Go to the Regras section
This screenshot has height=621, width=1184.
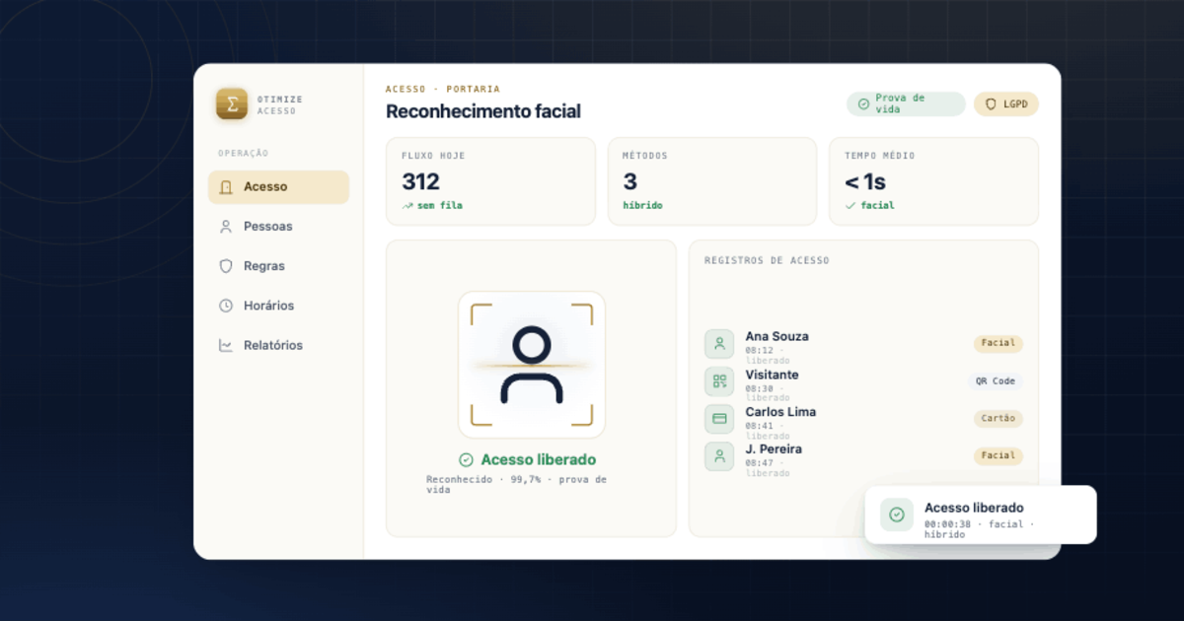[278, 266]
